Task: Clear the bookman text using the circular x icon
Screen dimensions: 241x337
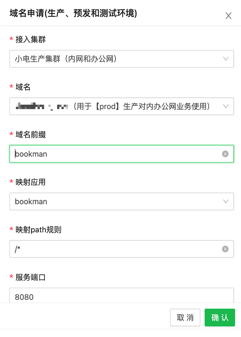Action: [225, 154]
